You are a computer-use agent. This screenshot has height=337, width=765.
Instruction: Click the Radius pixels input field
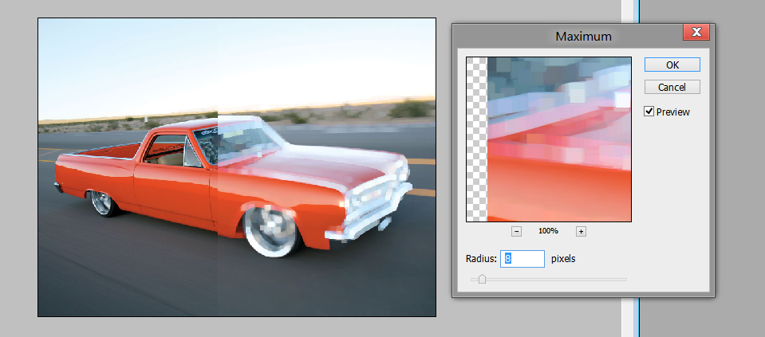(x=522, y=259)
